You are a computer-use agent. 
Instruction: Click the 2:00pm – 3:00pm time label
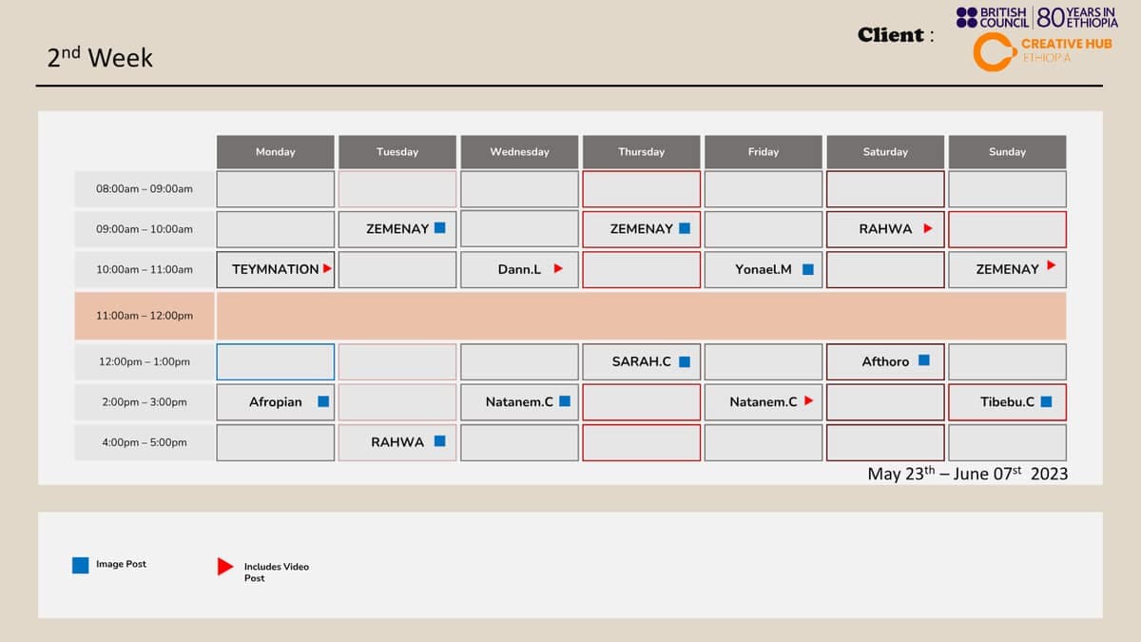(145, 402)
